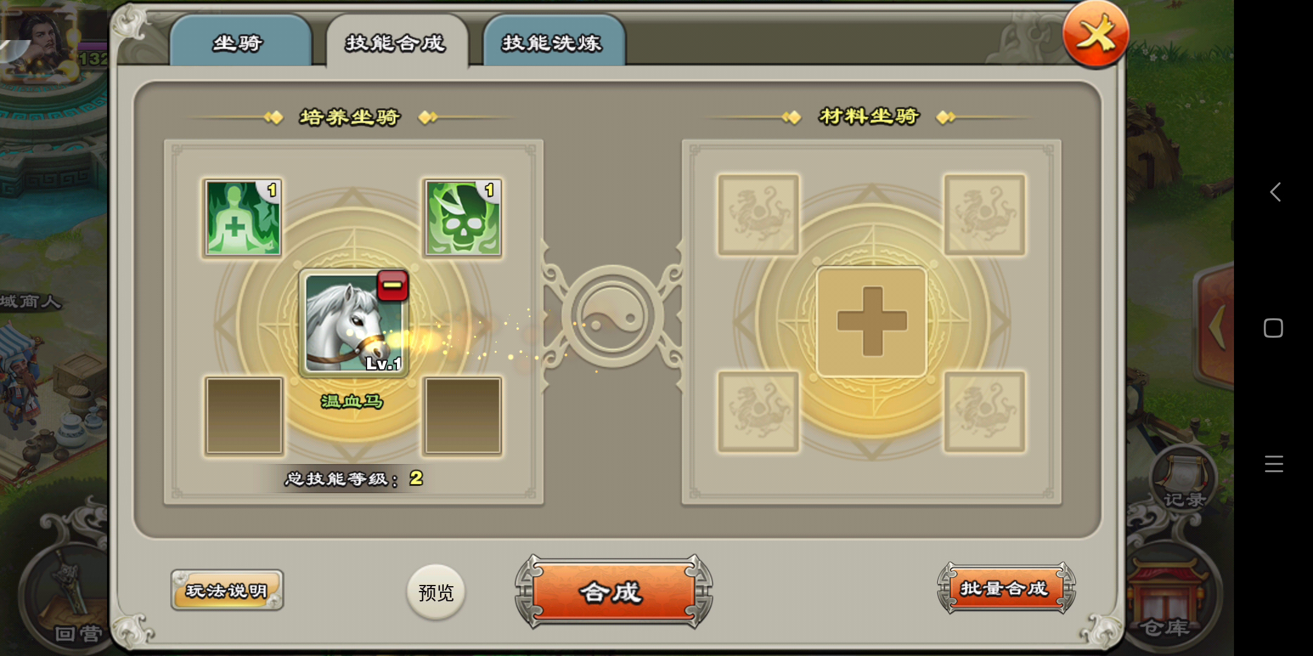The image size is (1313, 656).
Task: Open the 玩法说明 instructions button
Action: (x=227, y=590)
